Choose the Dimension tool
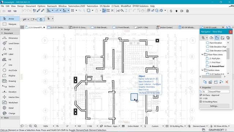This screenshot has width=234, height=132. (10, 38)
